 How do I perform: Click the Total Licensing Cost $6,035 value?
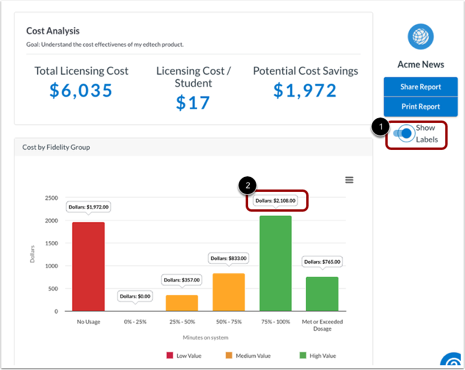81,91
